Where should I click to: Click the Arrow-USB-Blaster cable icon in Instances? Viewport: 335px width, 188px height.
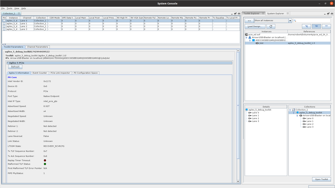pos(250,37)
